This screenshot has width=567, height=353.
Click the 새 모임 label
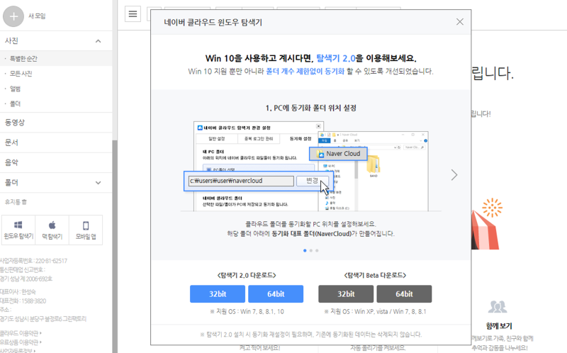37,16
